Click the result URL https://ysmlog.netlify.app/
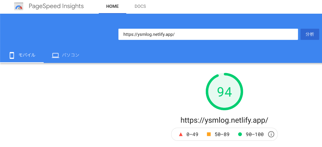Image resolution: width=322 pixels, height=147 pixels. tap(224, 120)
